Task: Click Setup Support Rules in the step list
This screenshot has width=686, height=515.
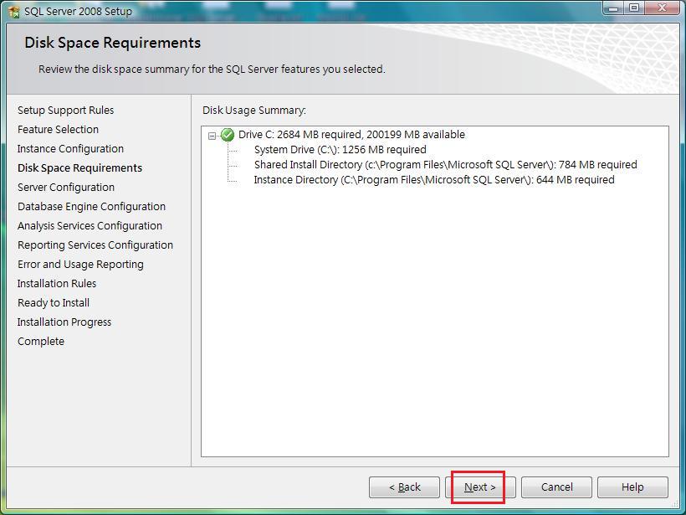Action: (65, 111)
